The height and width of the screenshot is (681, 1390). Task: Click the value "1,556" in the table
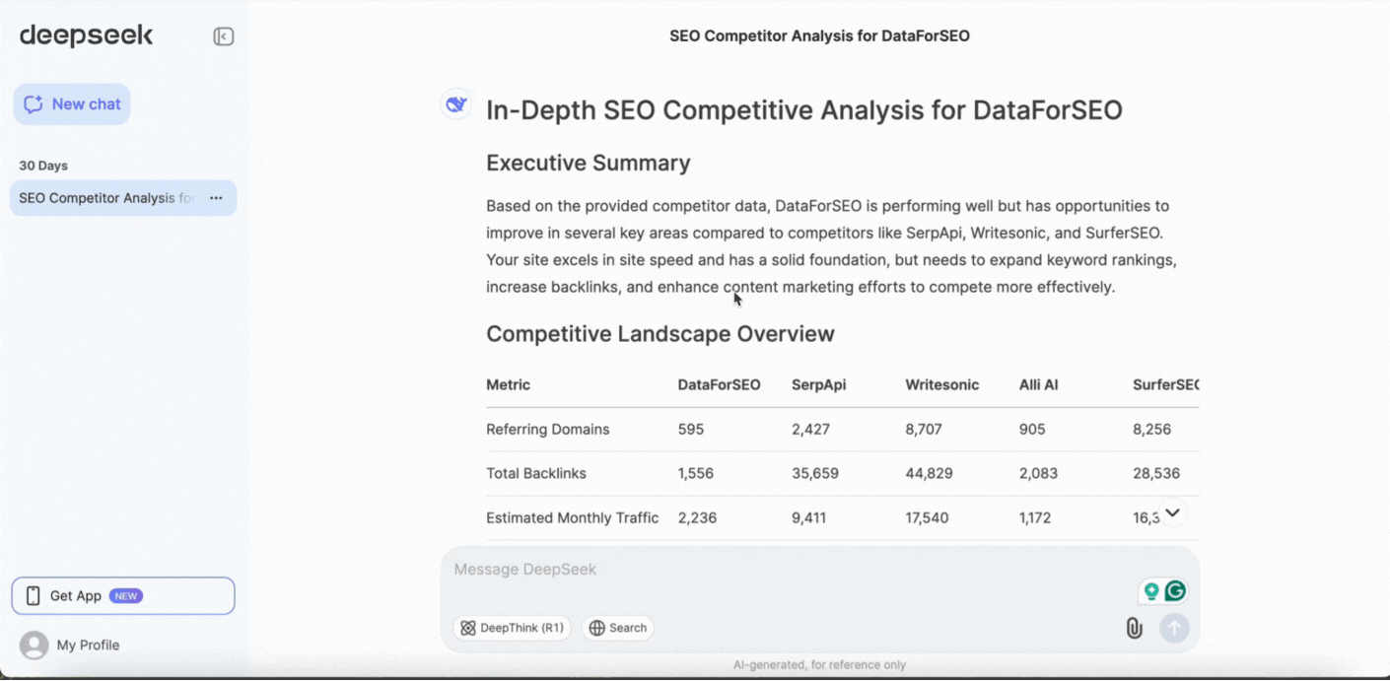pos(696,474)
